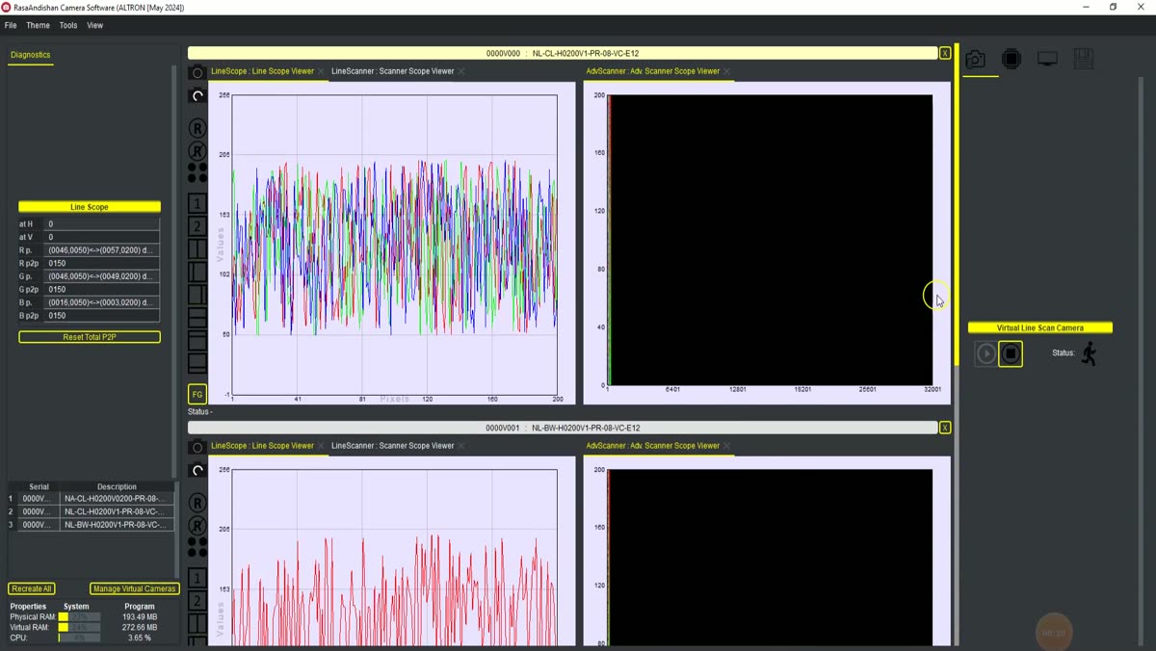
Task: Close top AdvScanner tab with its X
Action: [726, 71]
